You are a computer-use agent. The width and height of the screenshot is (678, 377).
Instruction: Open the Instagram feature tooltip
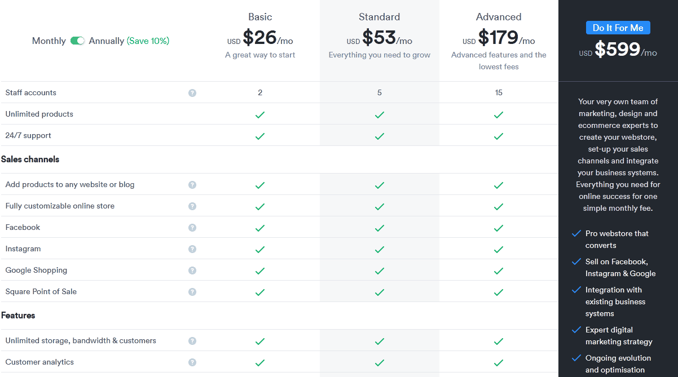coord(192,249)
